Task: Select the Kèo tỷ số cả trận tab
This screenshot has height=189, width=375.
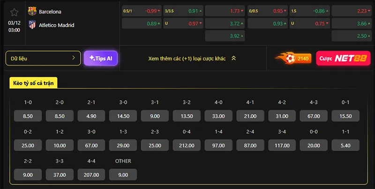Action: tap(34, 83)
